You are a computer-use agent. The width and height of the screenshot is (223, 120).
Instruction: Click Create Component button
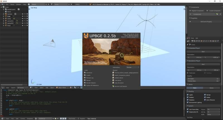coord(214,11)
